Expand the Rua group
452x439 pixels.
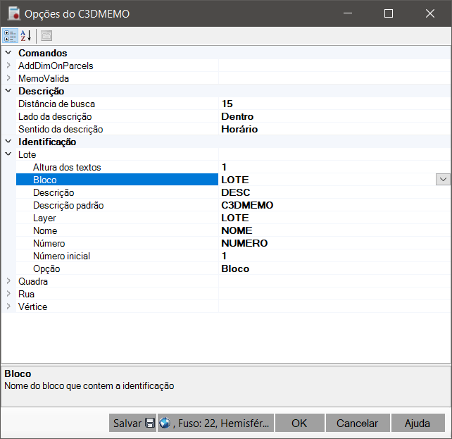pyautogui.click(x=8, y=294)
